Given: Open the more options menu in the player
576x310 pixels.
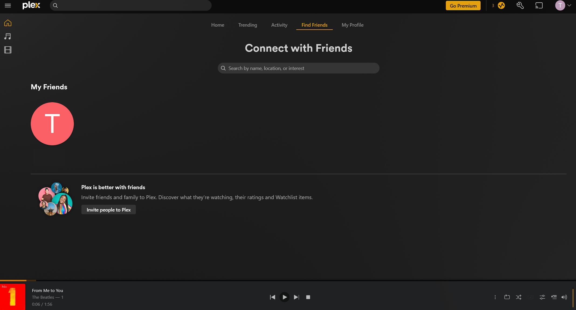Looking at the screenshot, I should point(495,297).
